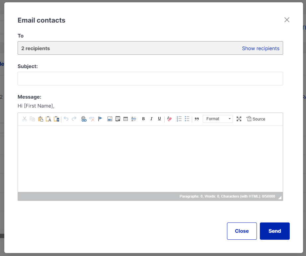Insert a bulleted list
This screenshot has height=256, width=306.
pyautogui.click(x=187, y=119)
